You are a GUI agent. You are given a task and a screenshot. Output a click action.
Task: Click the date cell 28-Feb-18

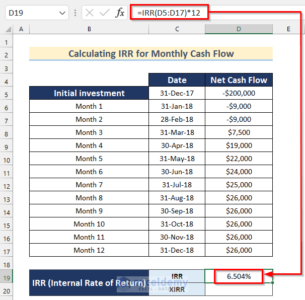tap(177, 119)
